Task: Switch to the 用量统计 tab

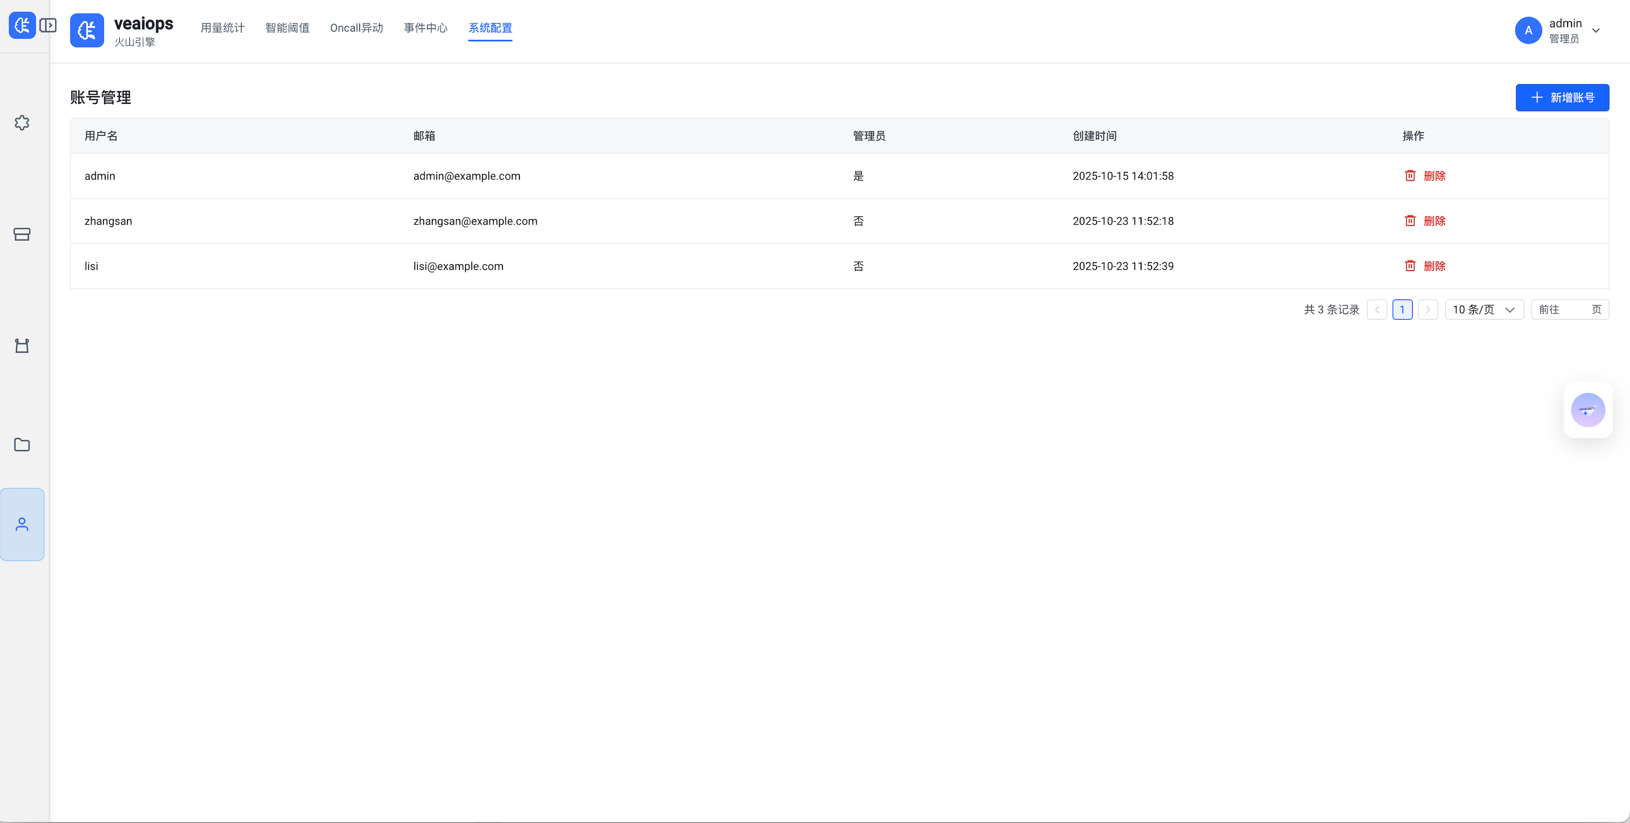Action: coord(223,28)
